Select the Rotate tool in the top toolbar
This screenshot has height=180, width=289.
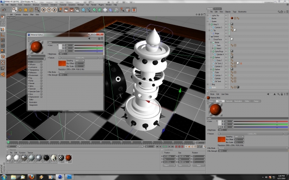31,10
